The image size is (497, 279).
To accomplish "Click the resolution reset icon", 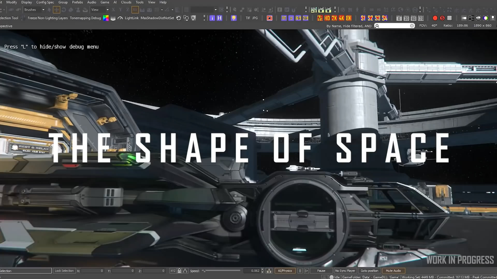I will pos(320,18).
